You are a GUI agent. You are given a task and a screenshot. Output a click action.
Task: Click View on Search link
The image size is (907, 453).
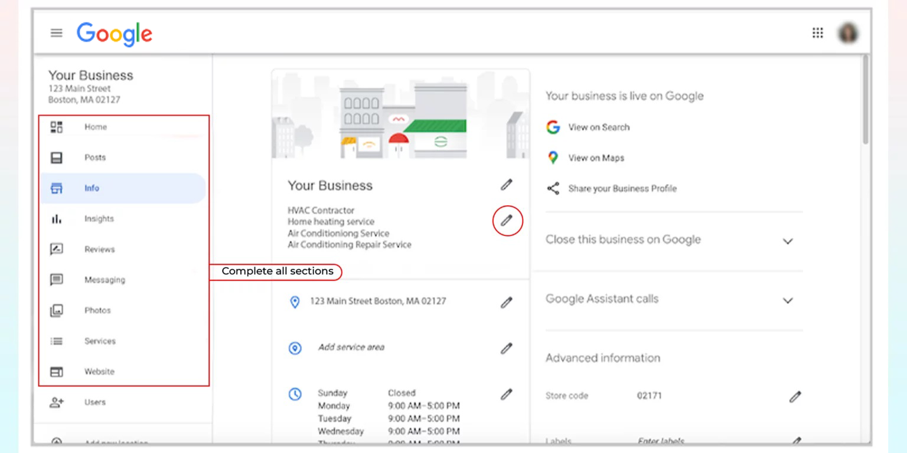click(x=599, y=127)
